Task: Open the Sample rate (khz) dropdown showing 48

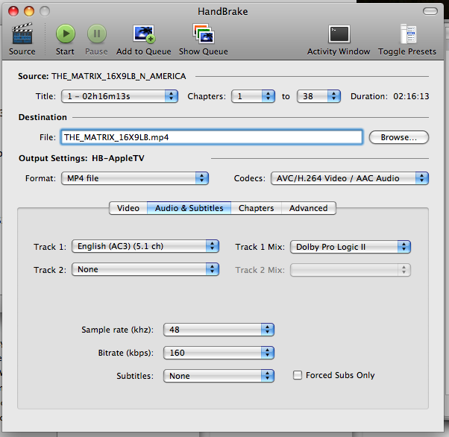Action: click(x=219, y=330)
